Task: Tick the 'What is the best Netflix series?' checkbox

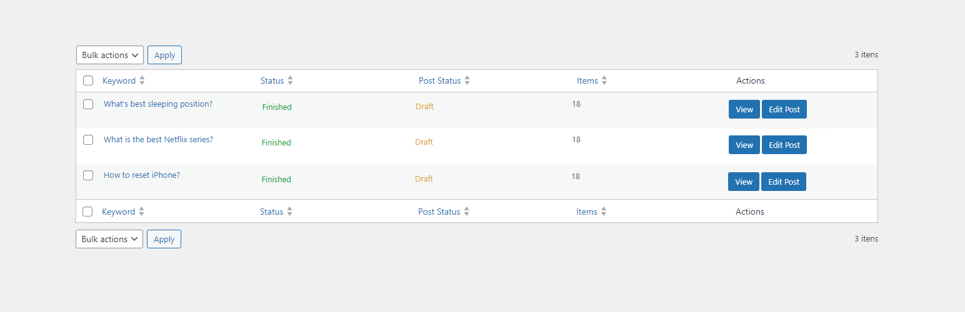Action: point(88,140)
